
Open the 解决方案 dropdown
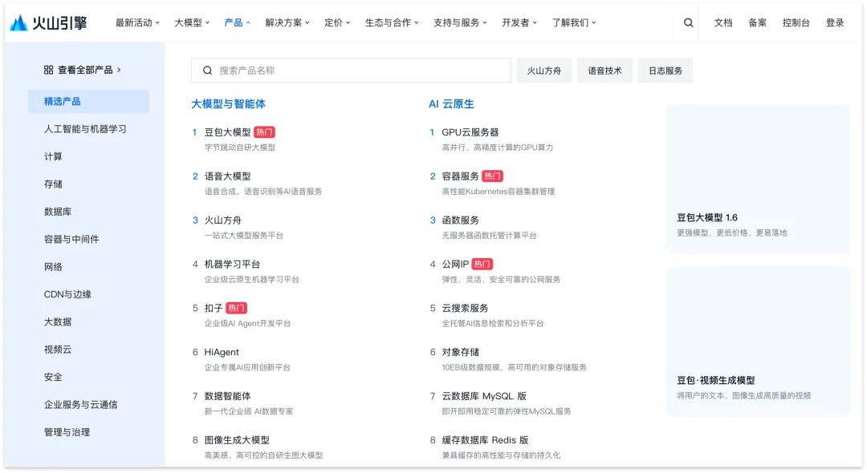tap(287, 22)
